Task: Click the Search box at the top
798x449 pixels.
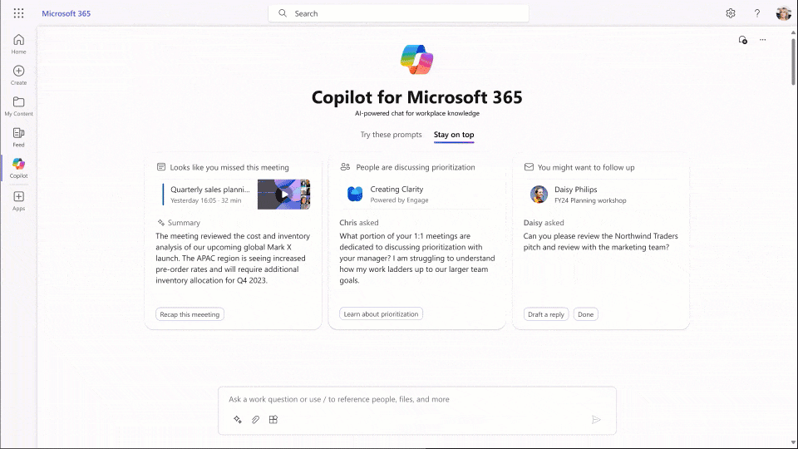Action: (399, 13)
